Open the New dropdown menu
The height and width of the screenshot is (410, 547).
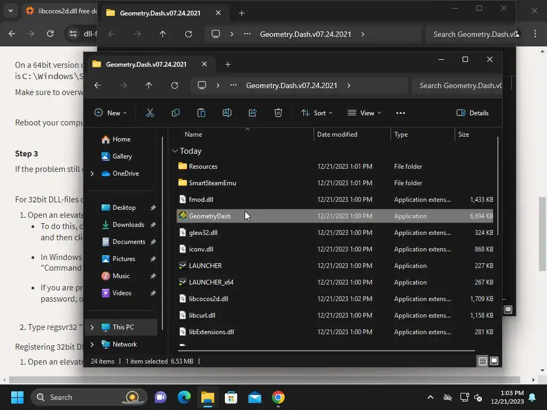coord(111,113)
